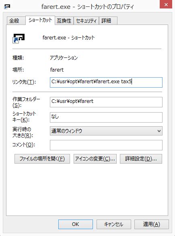Screen dimensions: 175x236
Task: Click the 作業フォルダー input field
Action: click(x=106, y=102)
